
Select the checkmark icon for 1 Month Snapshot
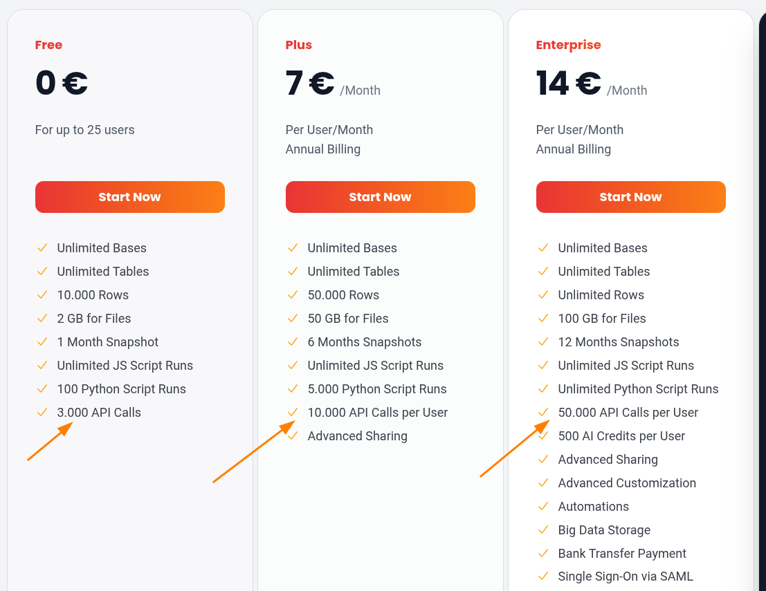[x=42, y=342]
